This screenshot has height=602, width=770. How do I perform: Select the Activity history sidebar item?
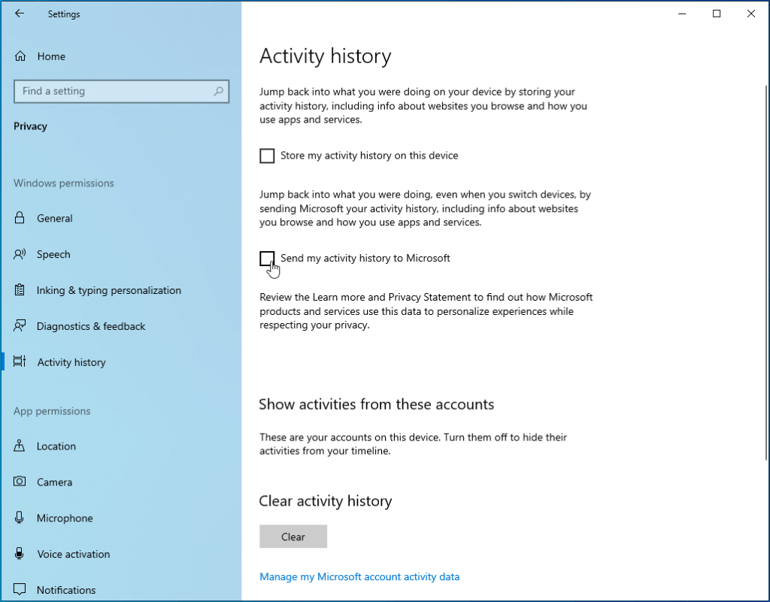(71, 362)
